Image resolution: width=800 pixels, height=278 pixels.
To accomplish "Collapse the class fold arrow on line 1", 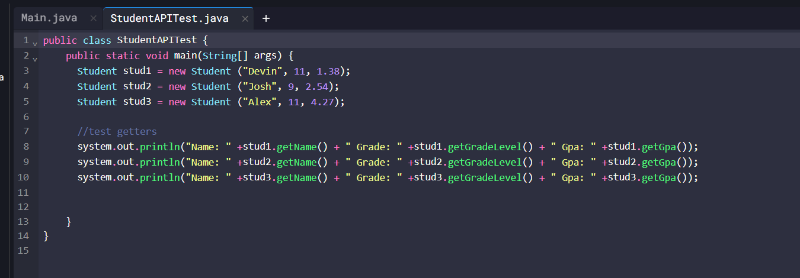I will click(35, 43).
